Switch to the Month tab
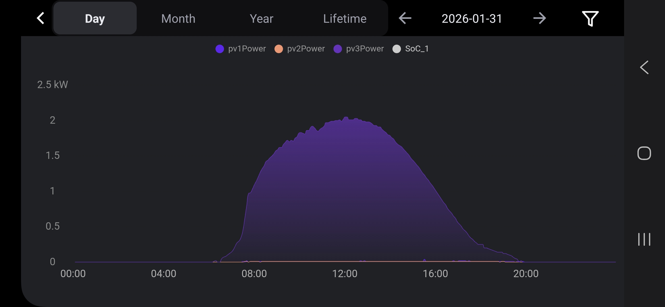The width and height of the screenshot is (665, 307). click(178, 18)
